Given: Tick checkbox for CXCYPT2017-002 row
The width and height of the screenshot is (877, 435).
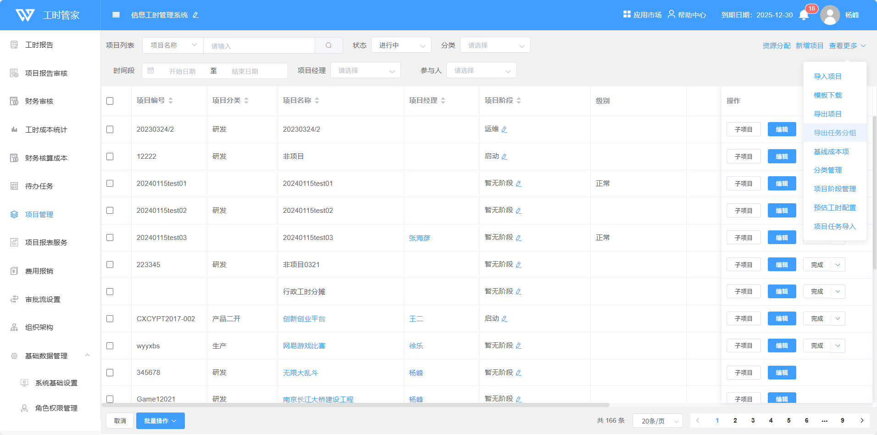Looking at the screenshot, I should point(110,318).
